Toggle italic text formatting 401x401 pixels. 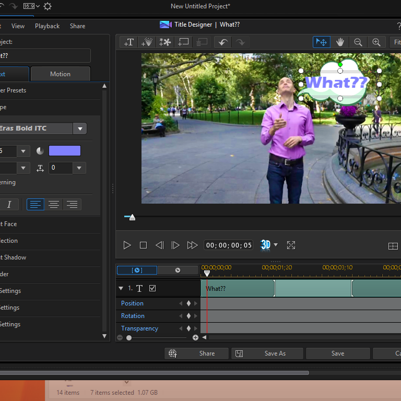(9, 204)
